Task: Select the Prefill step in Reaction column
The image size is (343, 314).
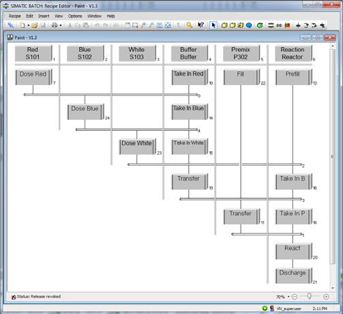Action: [294, 77]
